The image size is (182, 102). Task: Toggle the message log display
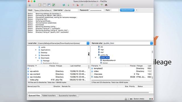[40, 5]
